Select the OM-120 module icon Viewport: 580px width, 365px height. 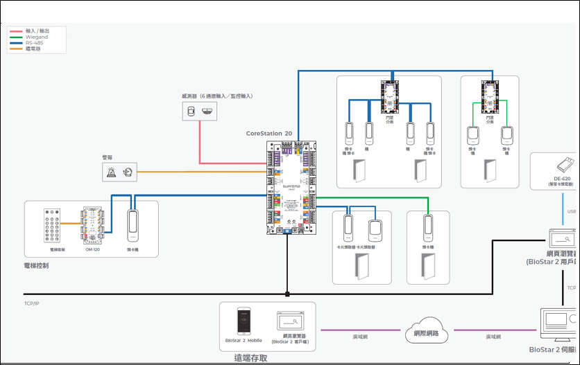[x=93, y=225]
